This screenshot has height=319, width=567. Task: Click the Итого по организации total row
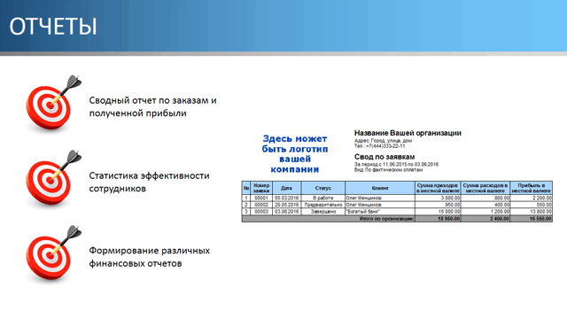pos(397,219)
